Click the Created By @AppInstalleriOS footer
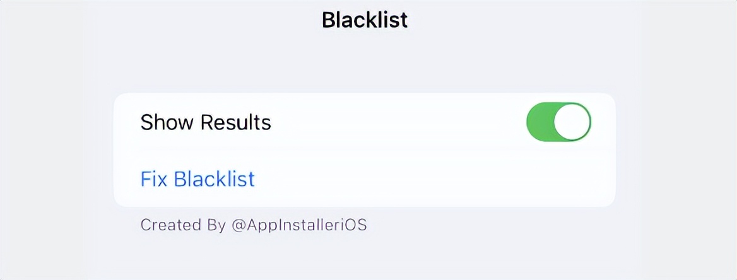The width and height of the screenshot is (737, 280). click(253, 225)
